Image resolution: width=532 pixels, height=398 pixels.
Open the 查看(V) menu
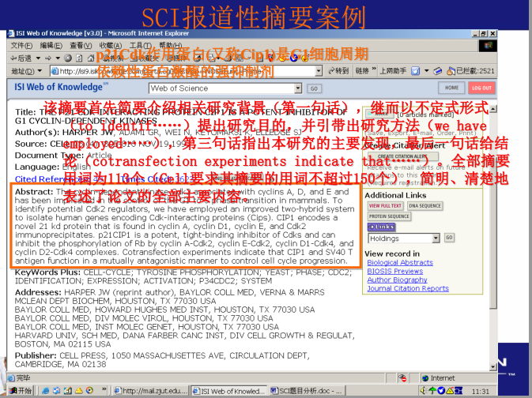point(81,46)
